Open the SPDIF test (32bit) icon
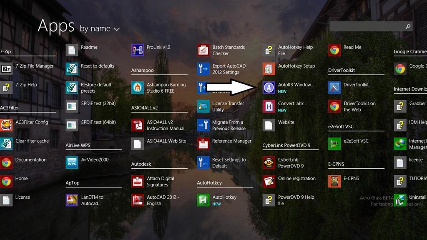The height and width of the screenshot is (240, 427). click(x=72, y=106)
